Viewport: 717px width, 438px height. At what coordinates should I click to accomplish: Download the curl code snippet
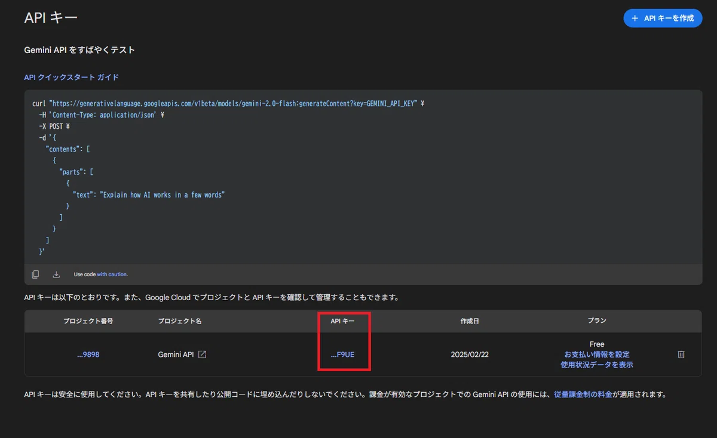coord(56,274)
